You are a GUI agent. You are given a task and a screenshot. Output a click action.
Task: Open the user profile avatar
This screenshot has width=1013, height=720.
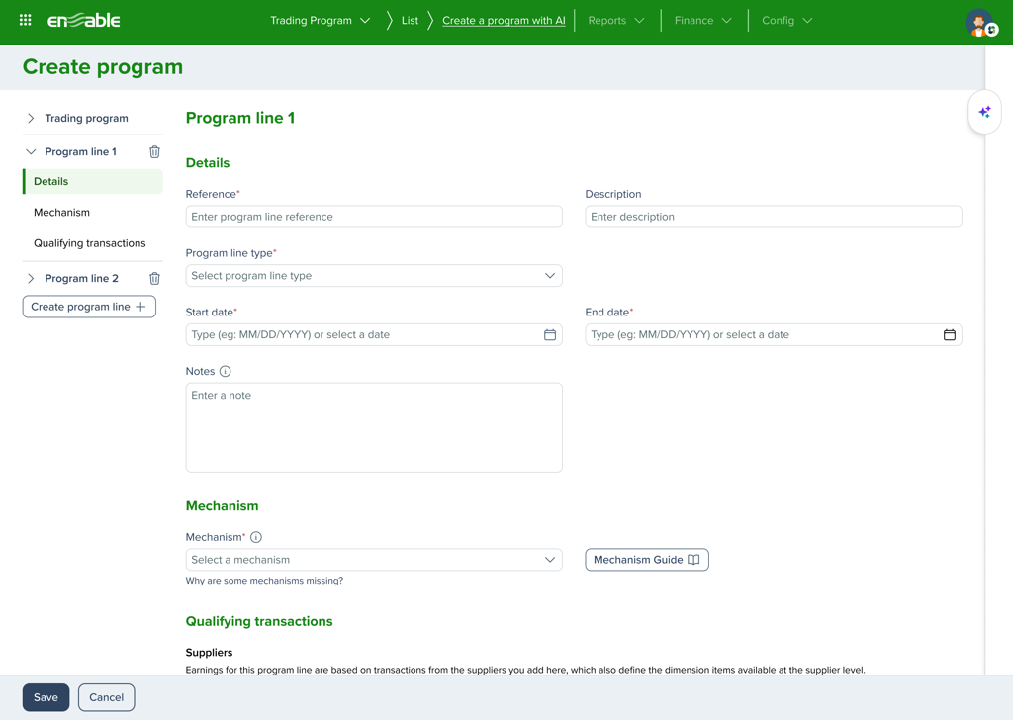tap(979, 22)
